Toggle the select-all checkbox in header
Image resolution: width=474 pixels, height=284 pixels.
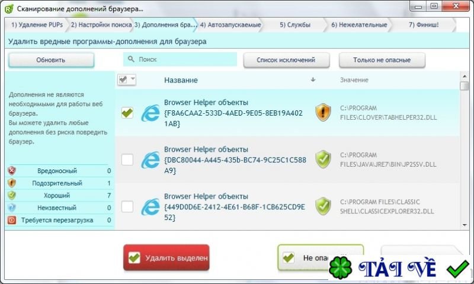pos(123,79)
